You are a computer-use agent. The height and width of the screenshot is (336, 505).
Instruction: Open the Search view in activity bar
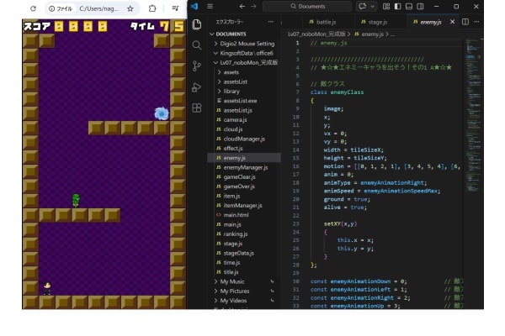(x=197, y=45)
